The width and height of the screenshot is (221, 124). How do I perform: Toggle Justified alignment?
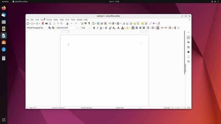pyautogui.click(x=144, y=28)
